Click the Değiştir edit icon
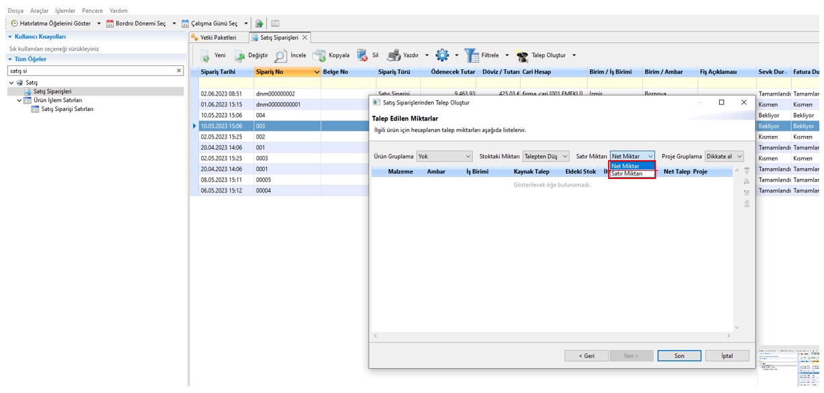 239,56
